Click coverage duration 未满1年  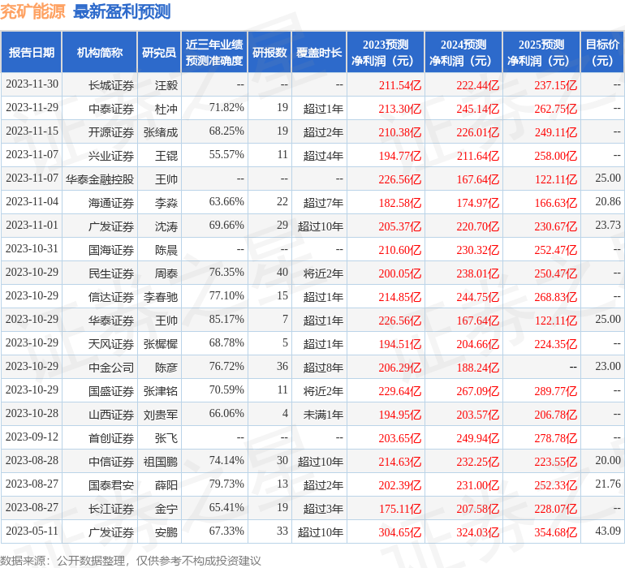coord(323,415)
